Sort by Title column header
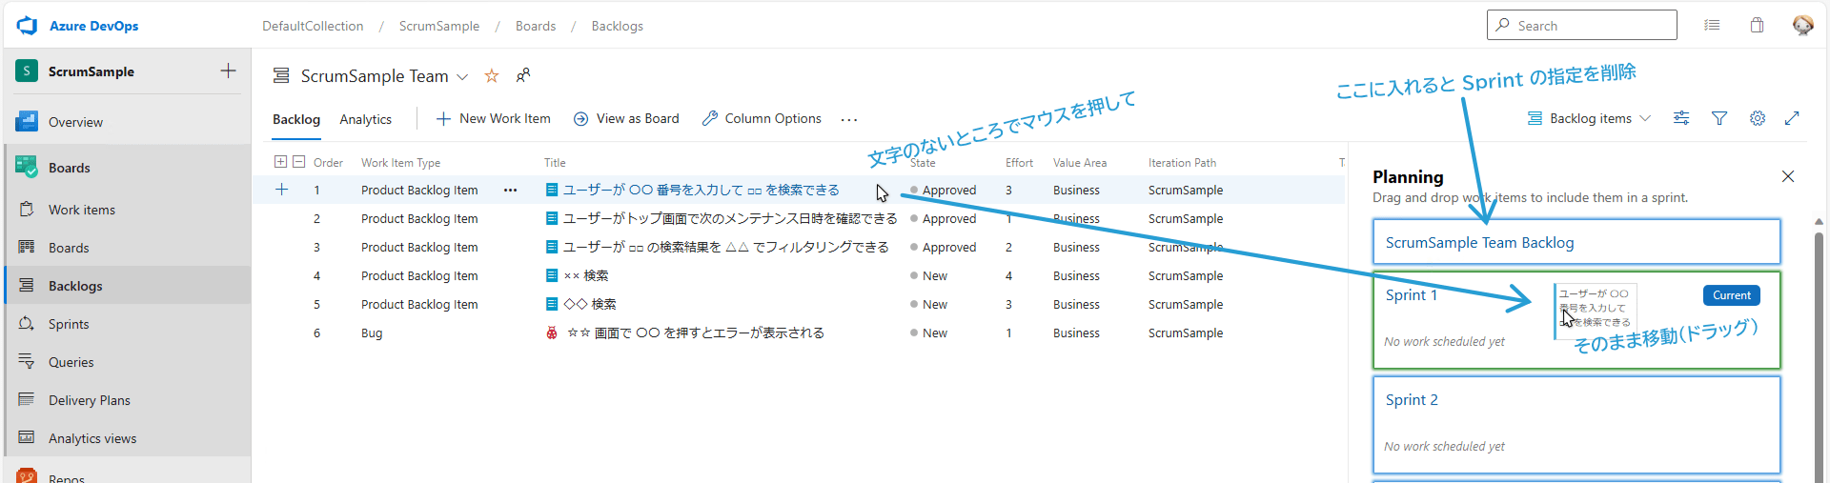1830x483 pixels. tap(555, 163)
